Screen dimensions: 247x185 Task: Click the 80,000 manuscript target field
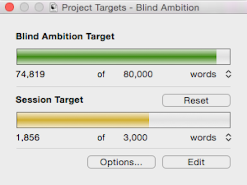click(x=138, y=74)
